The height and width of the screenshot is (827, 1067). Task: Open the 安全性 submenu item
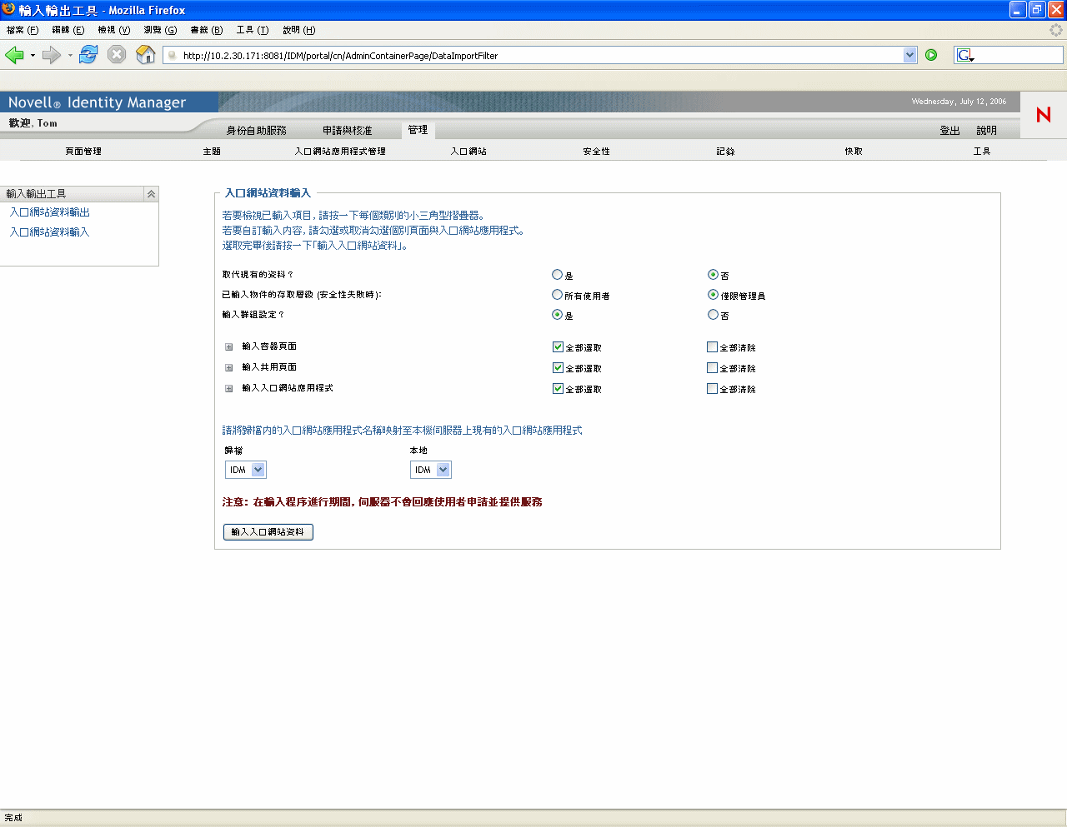click(597, 152)
